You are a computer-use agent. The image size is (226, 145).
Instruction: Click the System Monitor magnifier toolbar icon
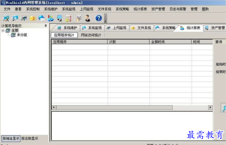[x=15, y=18]
